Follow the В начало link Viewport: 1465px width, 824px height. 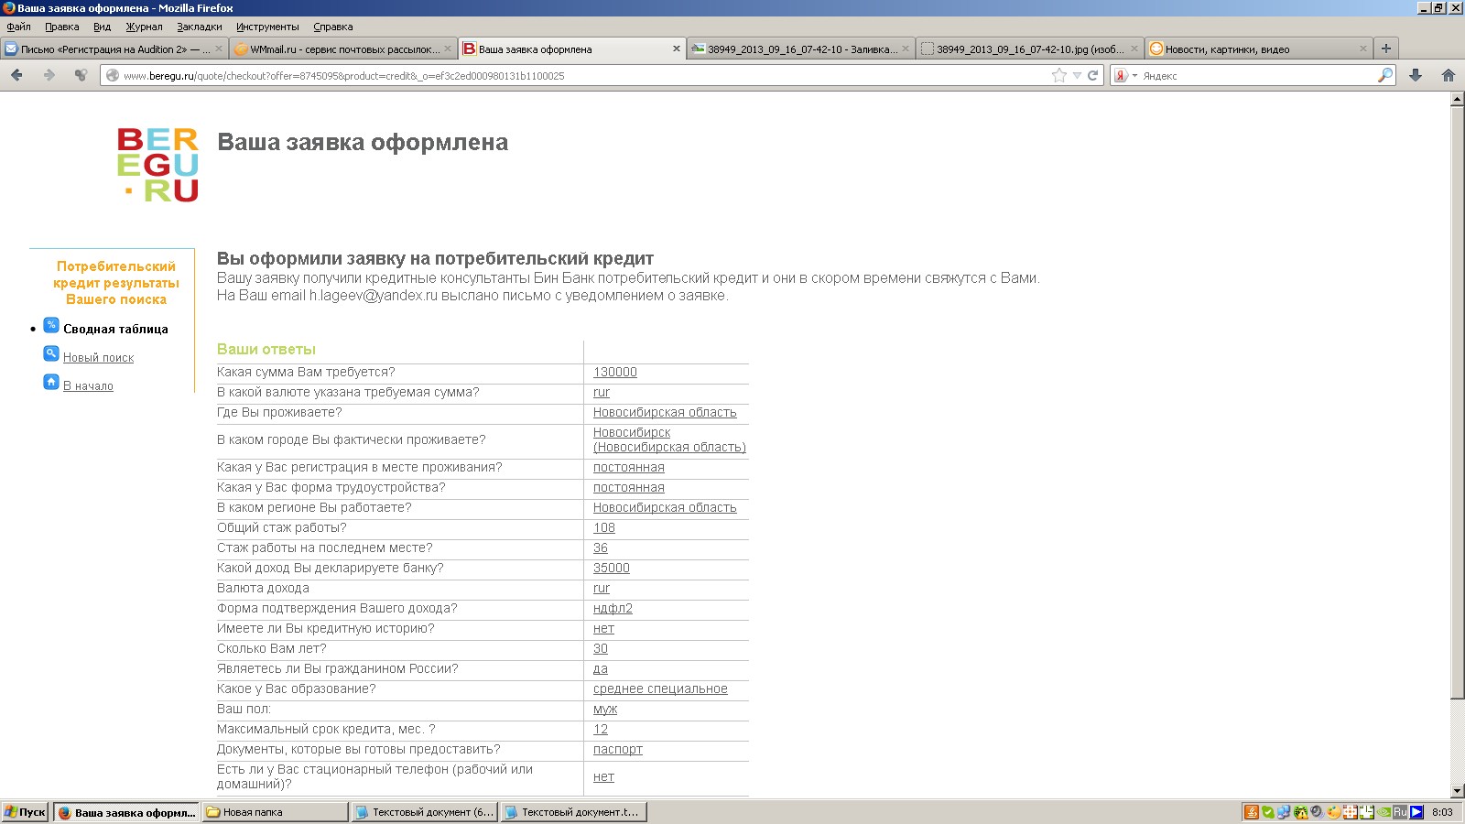88,385
